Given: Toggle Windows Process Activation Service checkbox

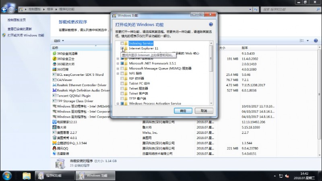Looking at the screenshot, I should coord(122,104).
